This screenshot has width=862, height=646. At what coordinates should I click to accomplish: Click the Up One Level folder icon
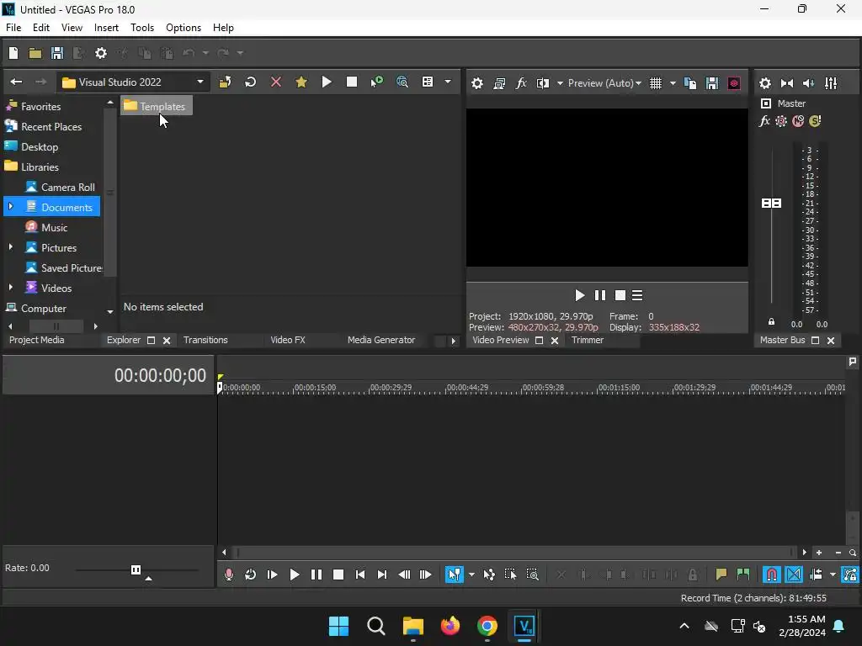[x=225, y=82]
